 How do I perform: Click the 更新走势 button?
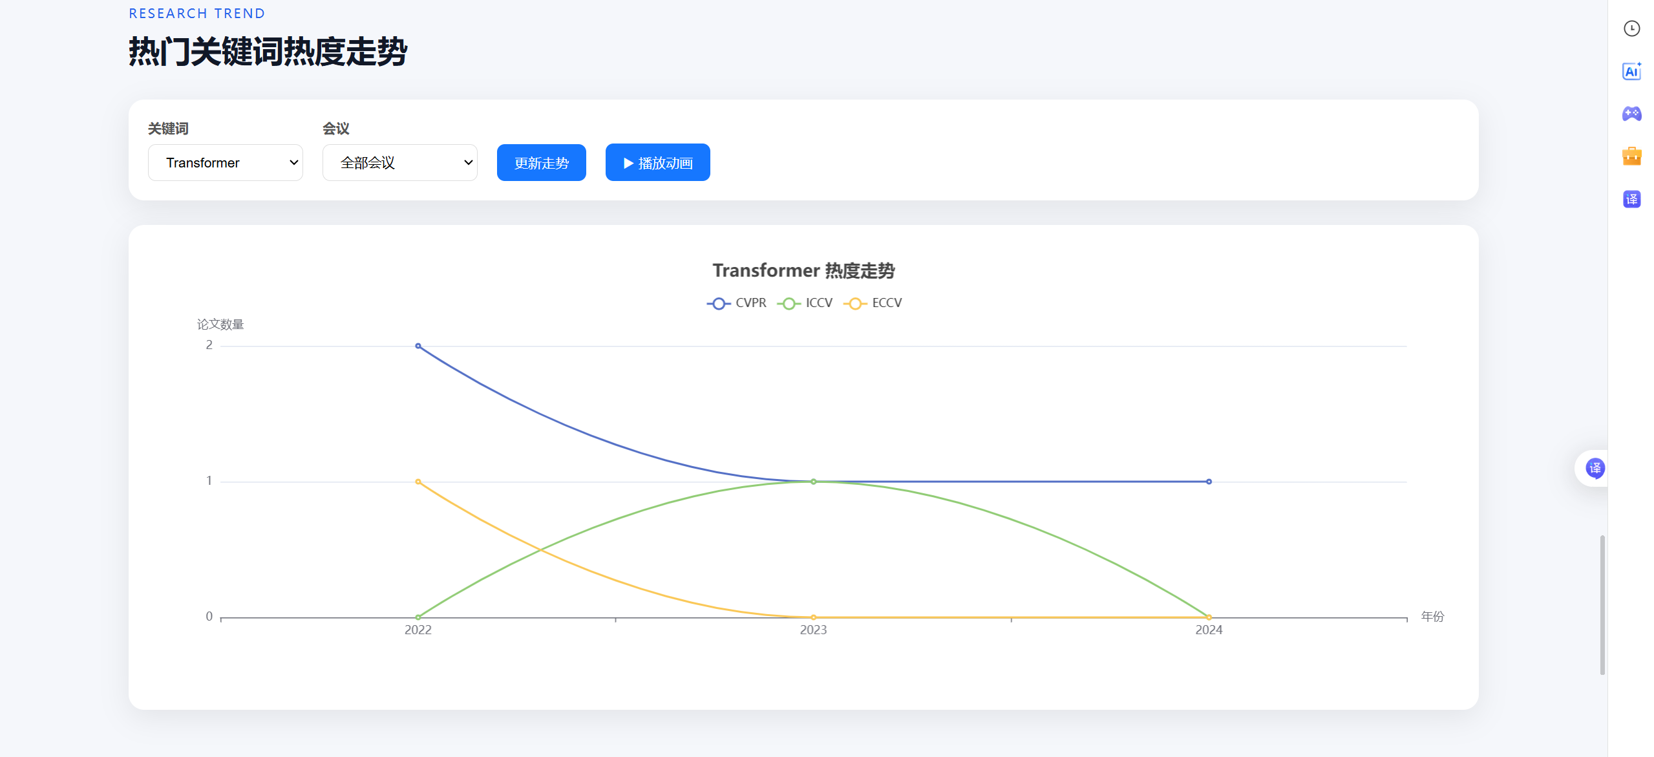click(x=542, y=163)
